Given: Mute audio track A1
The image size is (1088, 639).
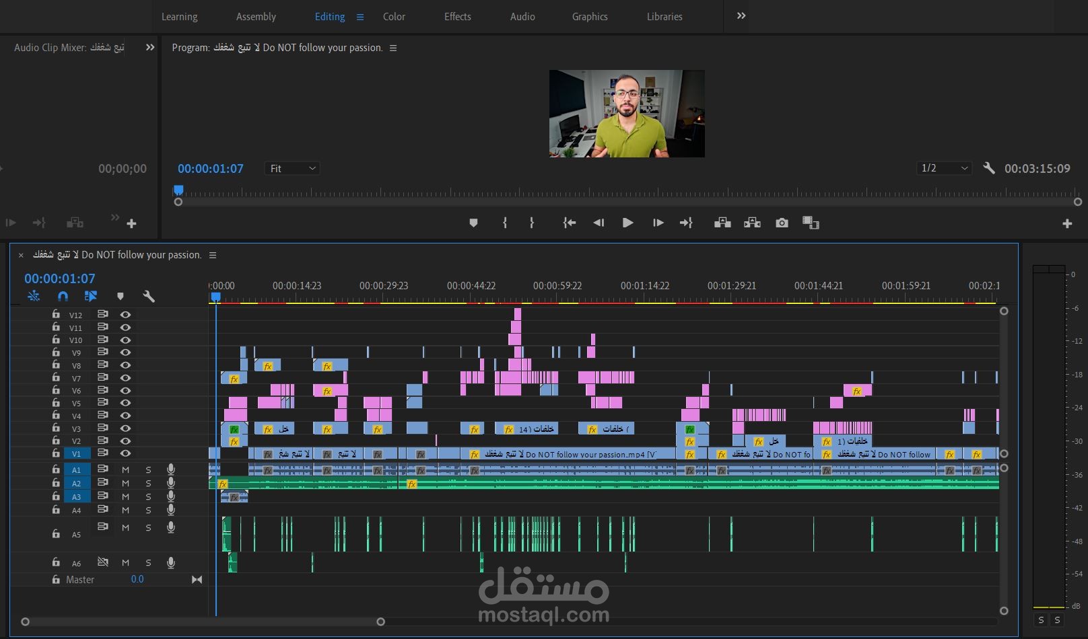Looking at the screenshot, I should [125, 469].
